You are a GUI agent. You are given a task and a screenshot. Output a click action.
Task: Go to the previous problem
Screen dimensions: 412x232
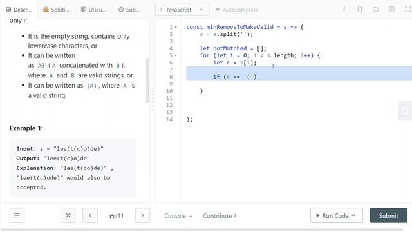(x=90, y=215)
